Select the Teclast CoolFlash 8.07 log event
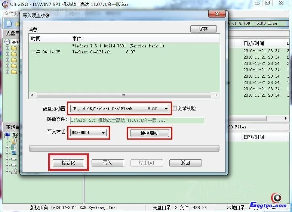The image size is (292, 212). (104, 52)
